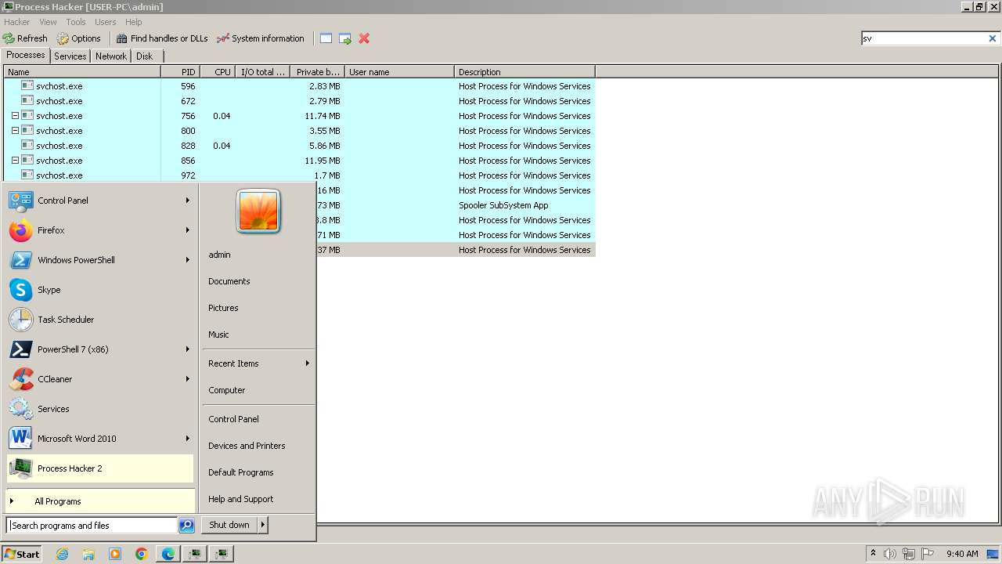1002x564 pixels.
Task: Clear the search box with X
Action: 993,38
